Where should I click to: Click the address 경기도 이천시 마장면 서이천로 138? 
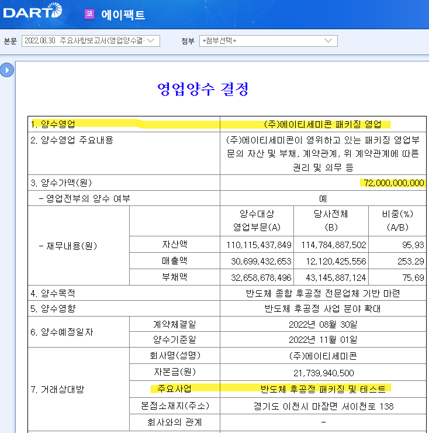pyautogui.click(x=323, y=406)
